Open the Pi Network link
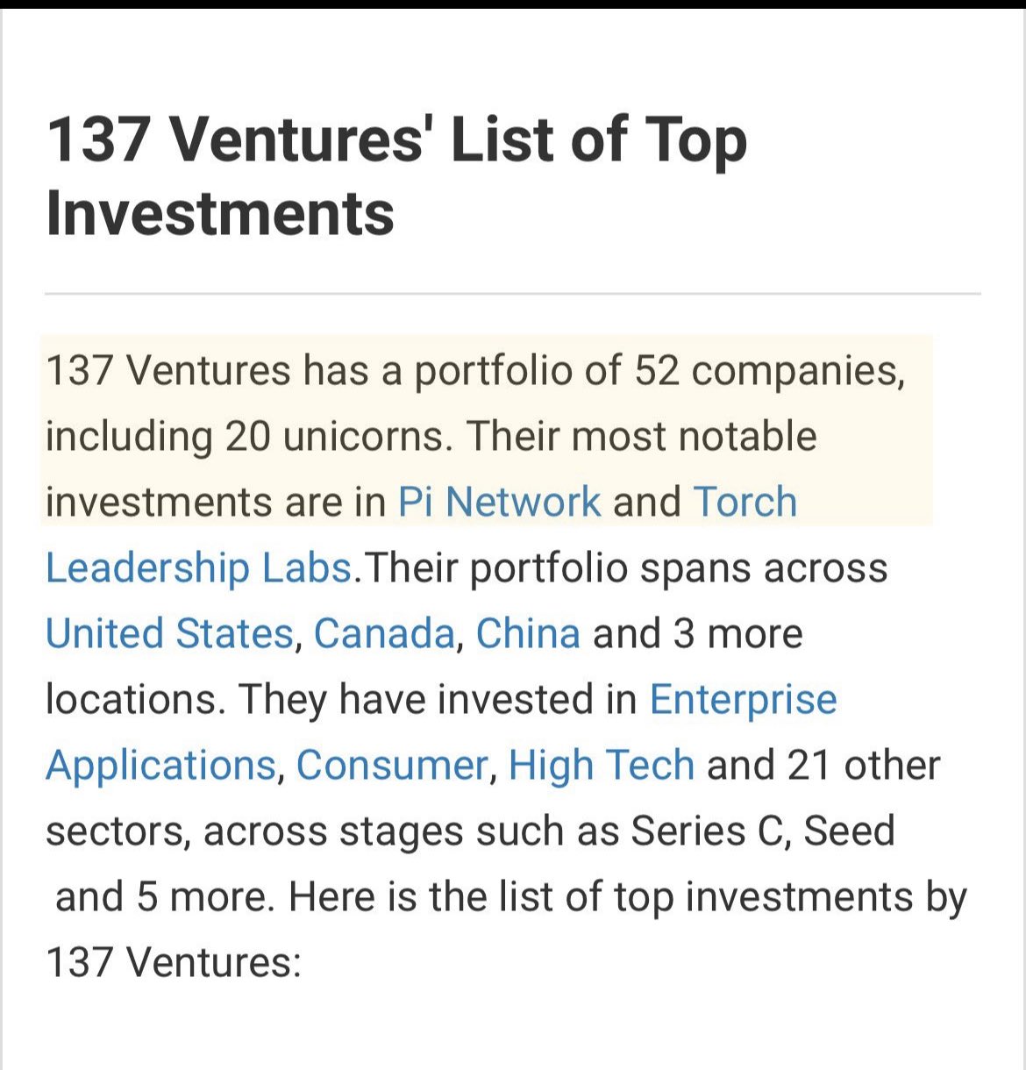Image resolution: width=1026 pixels, height=1070 pixels. coord(499,503)
